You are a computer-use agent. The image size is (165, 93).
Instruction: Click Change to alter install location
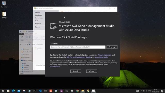[x=112, y=47]
